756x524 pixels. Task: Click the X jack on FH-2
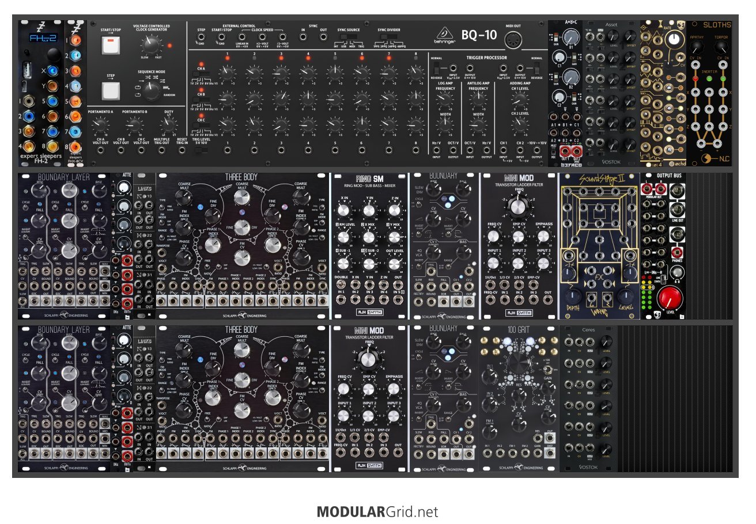(54, 71)
